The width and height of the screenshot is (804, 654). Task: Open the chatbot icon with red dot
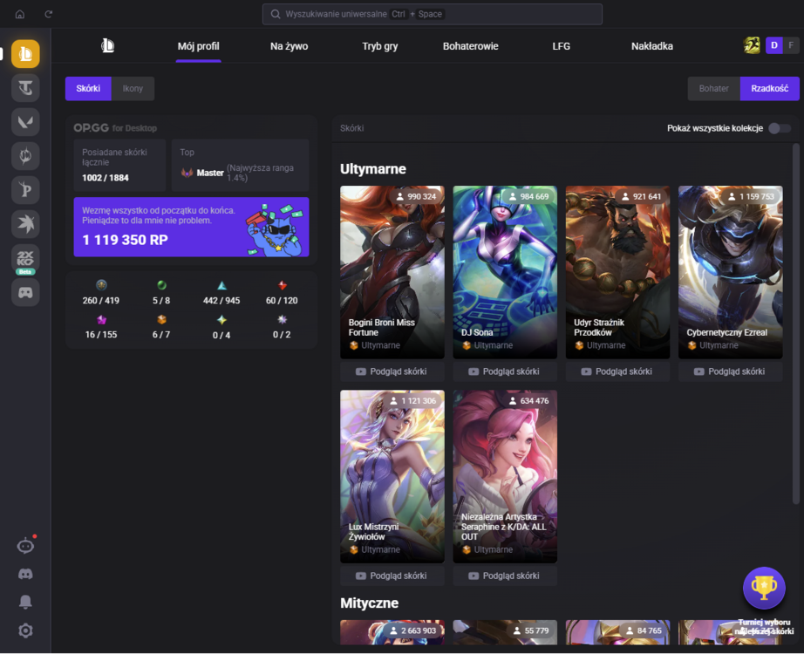(25, 545)
